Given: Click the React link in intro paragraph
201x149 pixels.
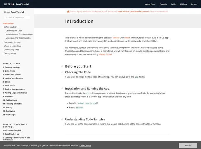Looking at the screenshot, I should pos(127,38).
